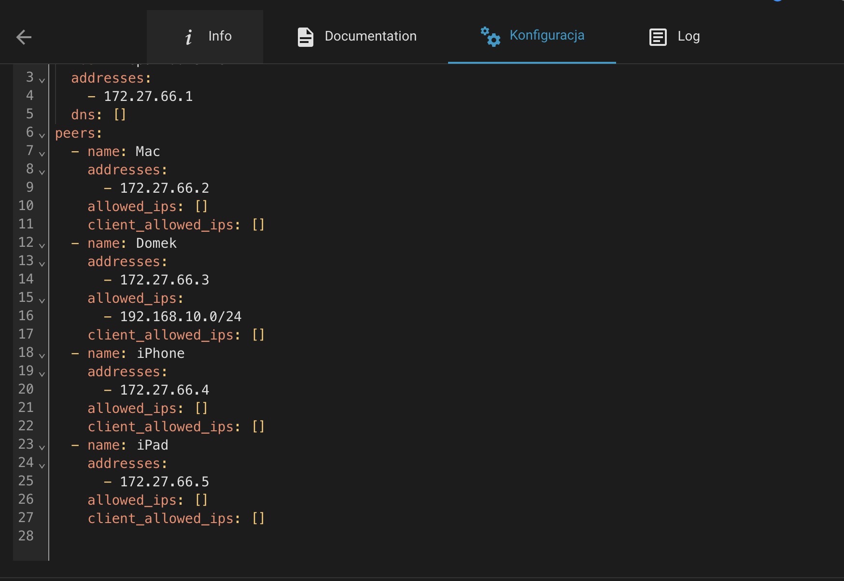844x581 pixels.
Task: Collapse the iPhone peer at line 18
Action: [42, 355]
